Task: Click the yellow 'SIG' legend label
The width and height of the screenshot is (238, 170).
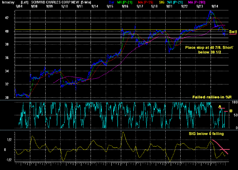Action: tap(162, 2)
